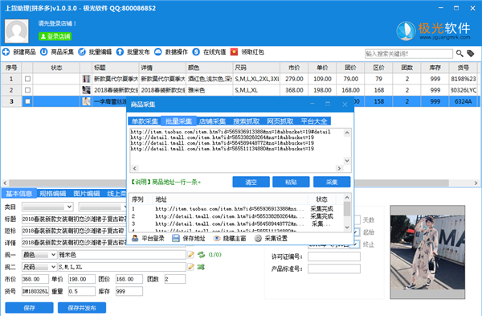Click the 采集完成 status in result row 1
This screenshot has height=316, width=482.
(x=321, y=208)
